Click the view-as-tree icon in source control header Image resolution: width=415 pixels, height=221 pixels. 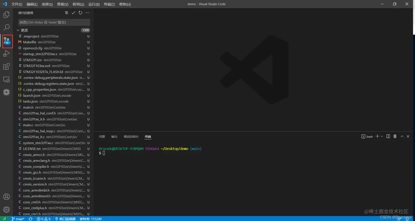[66, 13]
